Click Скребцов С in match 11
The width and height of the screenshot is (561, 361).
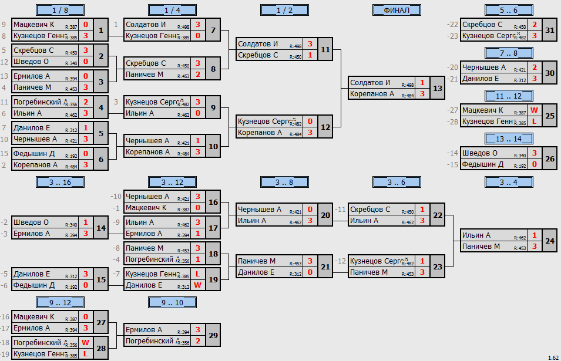click(x=258, y=55)
